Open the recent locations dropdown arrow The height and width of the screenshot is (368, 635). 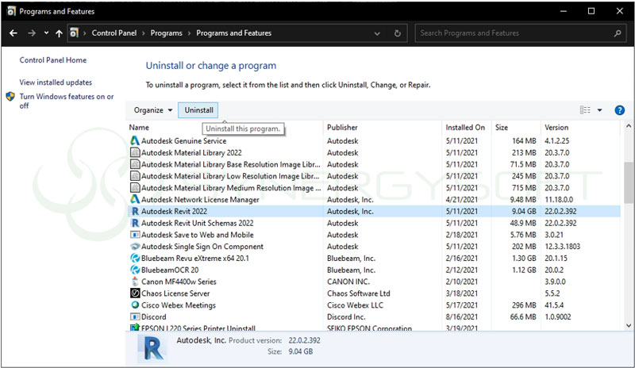point(46,33)
